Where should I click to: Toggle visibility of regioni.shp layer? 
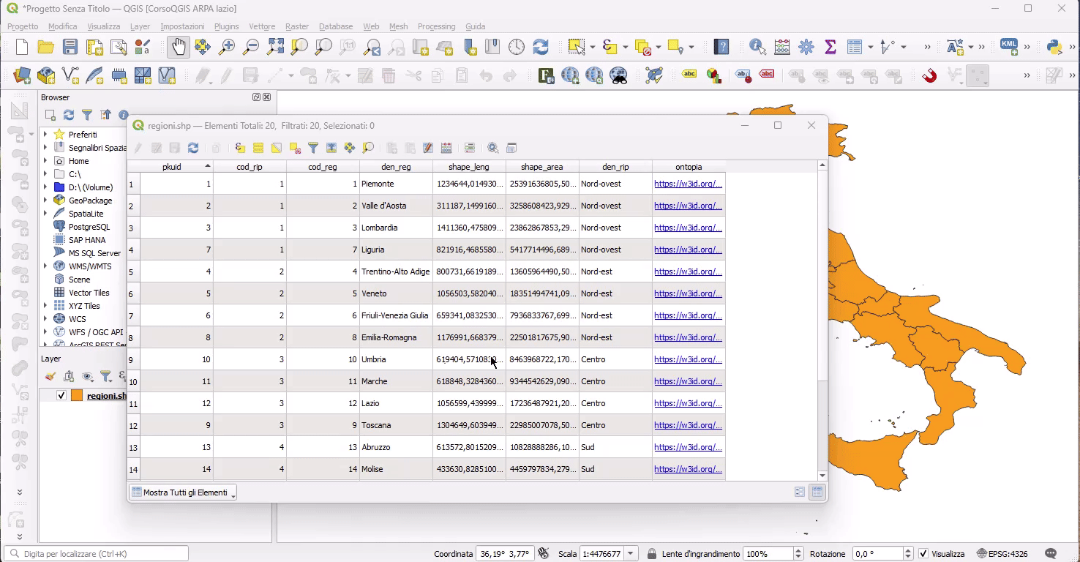[x=61, y=396]
